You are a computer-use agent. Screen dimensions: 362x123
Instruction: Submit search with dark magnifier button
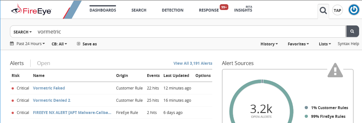coord(353,31)
